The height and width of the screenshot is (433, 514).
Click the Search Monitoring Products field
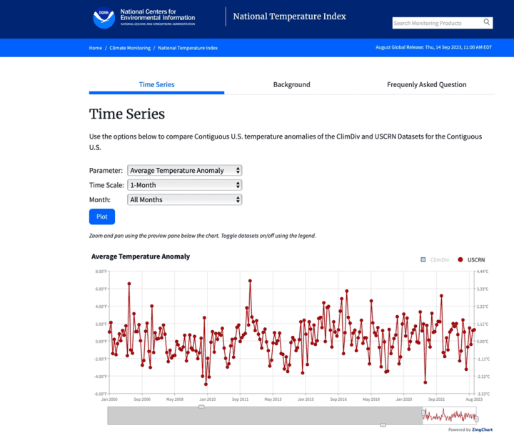coord(435,23)
